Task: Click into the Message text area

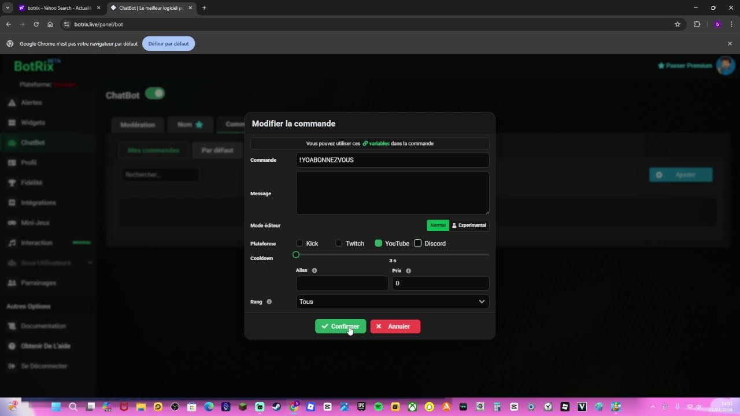Action: point(393,193)
